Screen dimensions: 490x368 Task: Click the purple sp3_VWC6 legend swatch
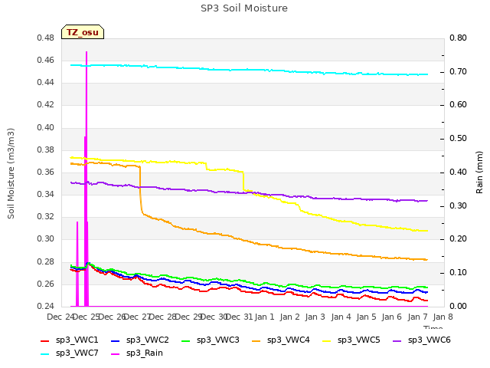click(397, 340)
